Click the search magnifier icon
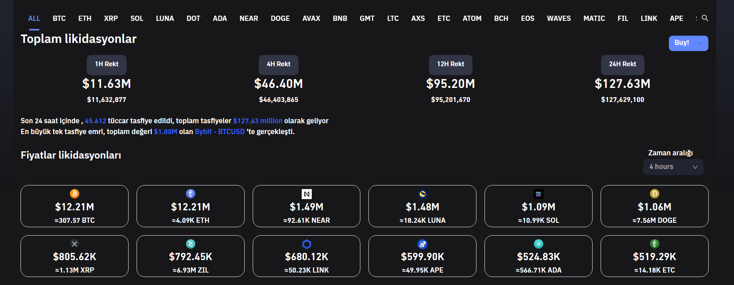This screenshot has width=734, height=285. coord(705,18)
